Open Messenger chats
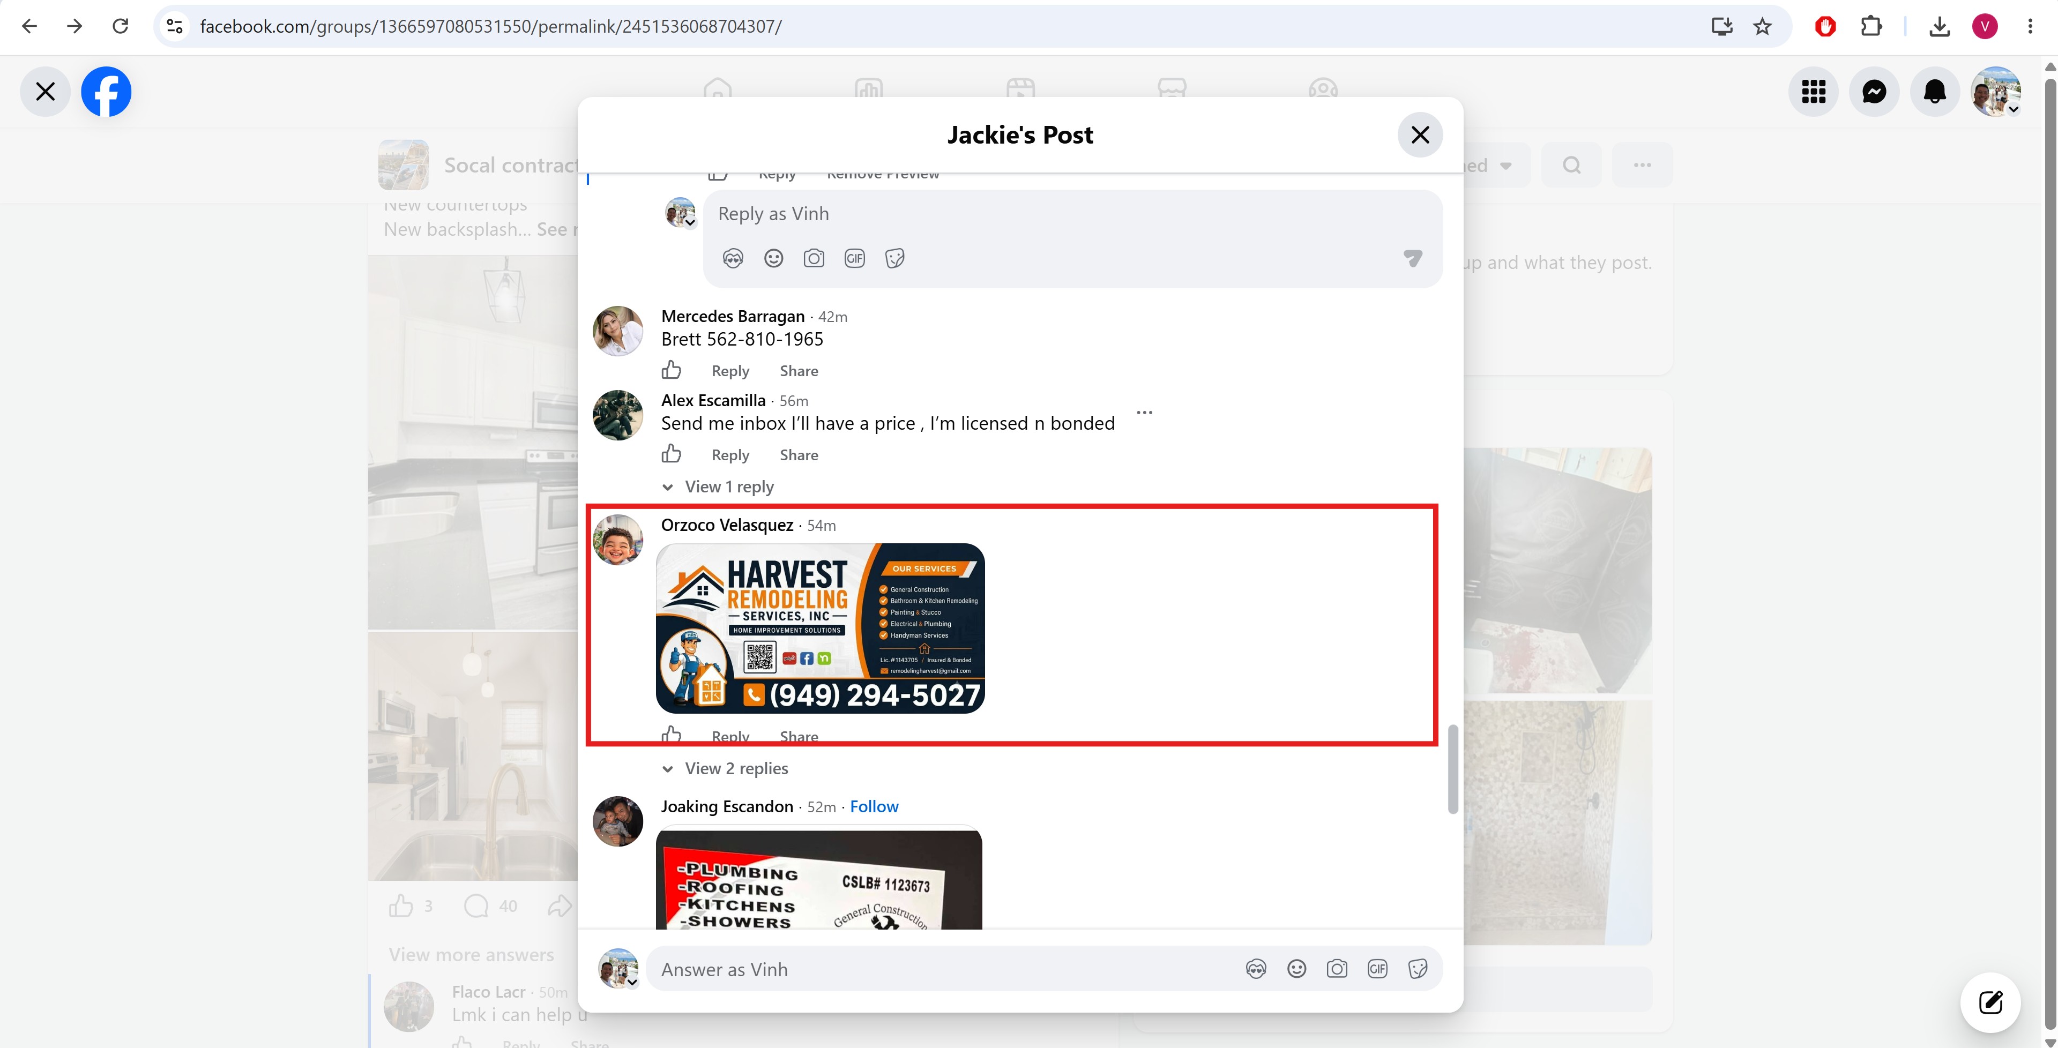The height and width of the screenshot is (1048, 2058). click(1874, 92)
